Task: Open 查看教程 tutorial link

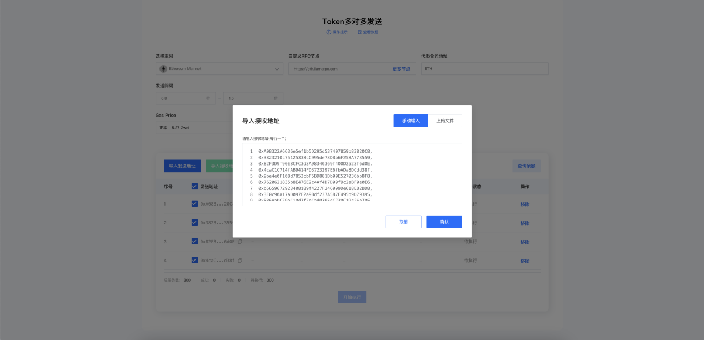Action: tap(371, 32)
